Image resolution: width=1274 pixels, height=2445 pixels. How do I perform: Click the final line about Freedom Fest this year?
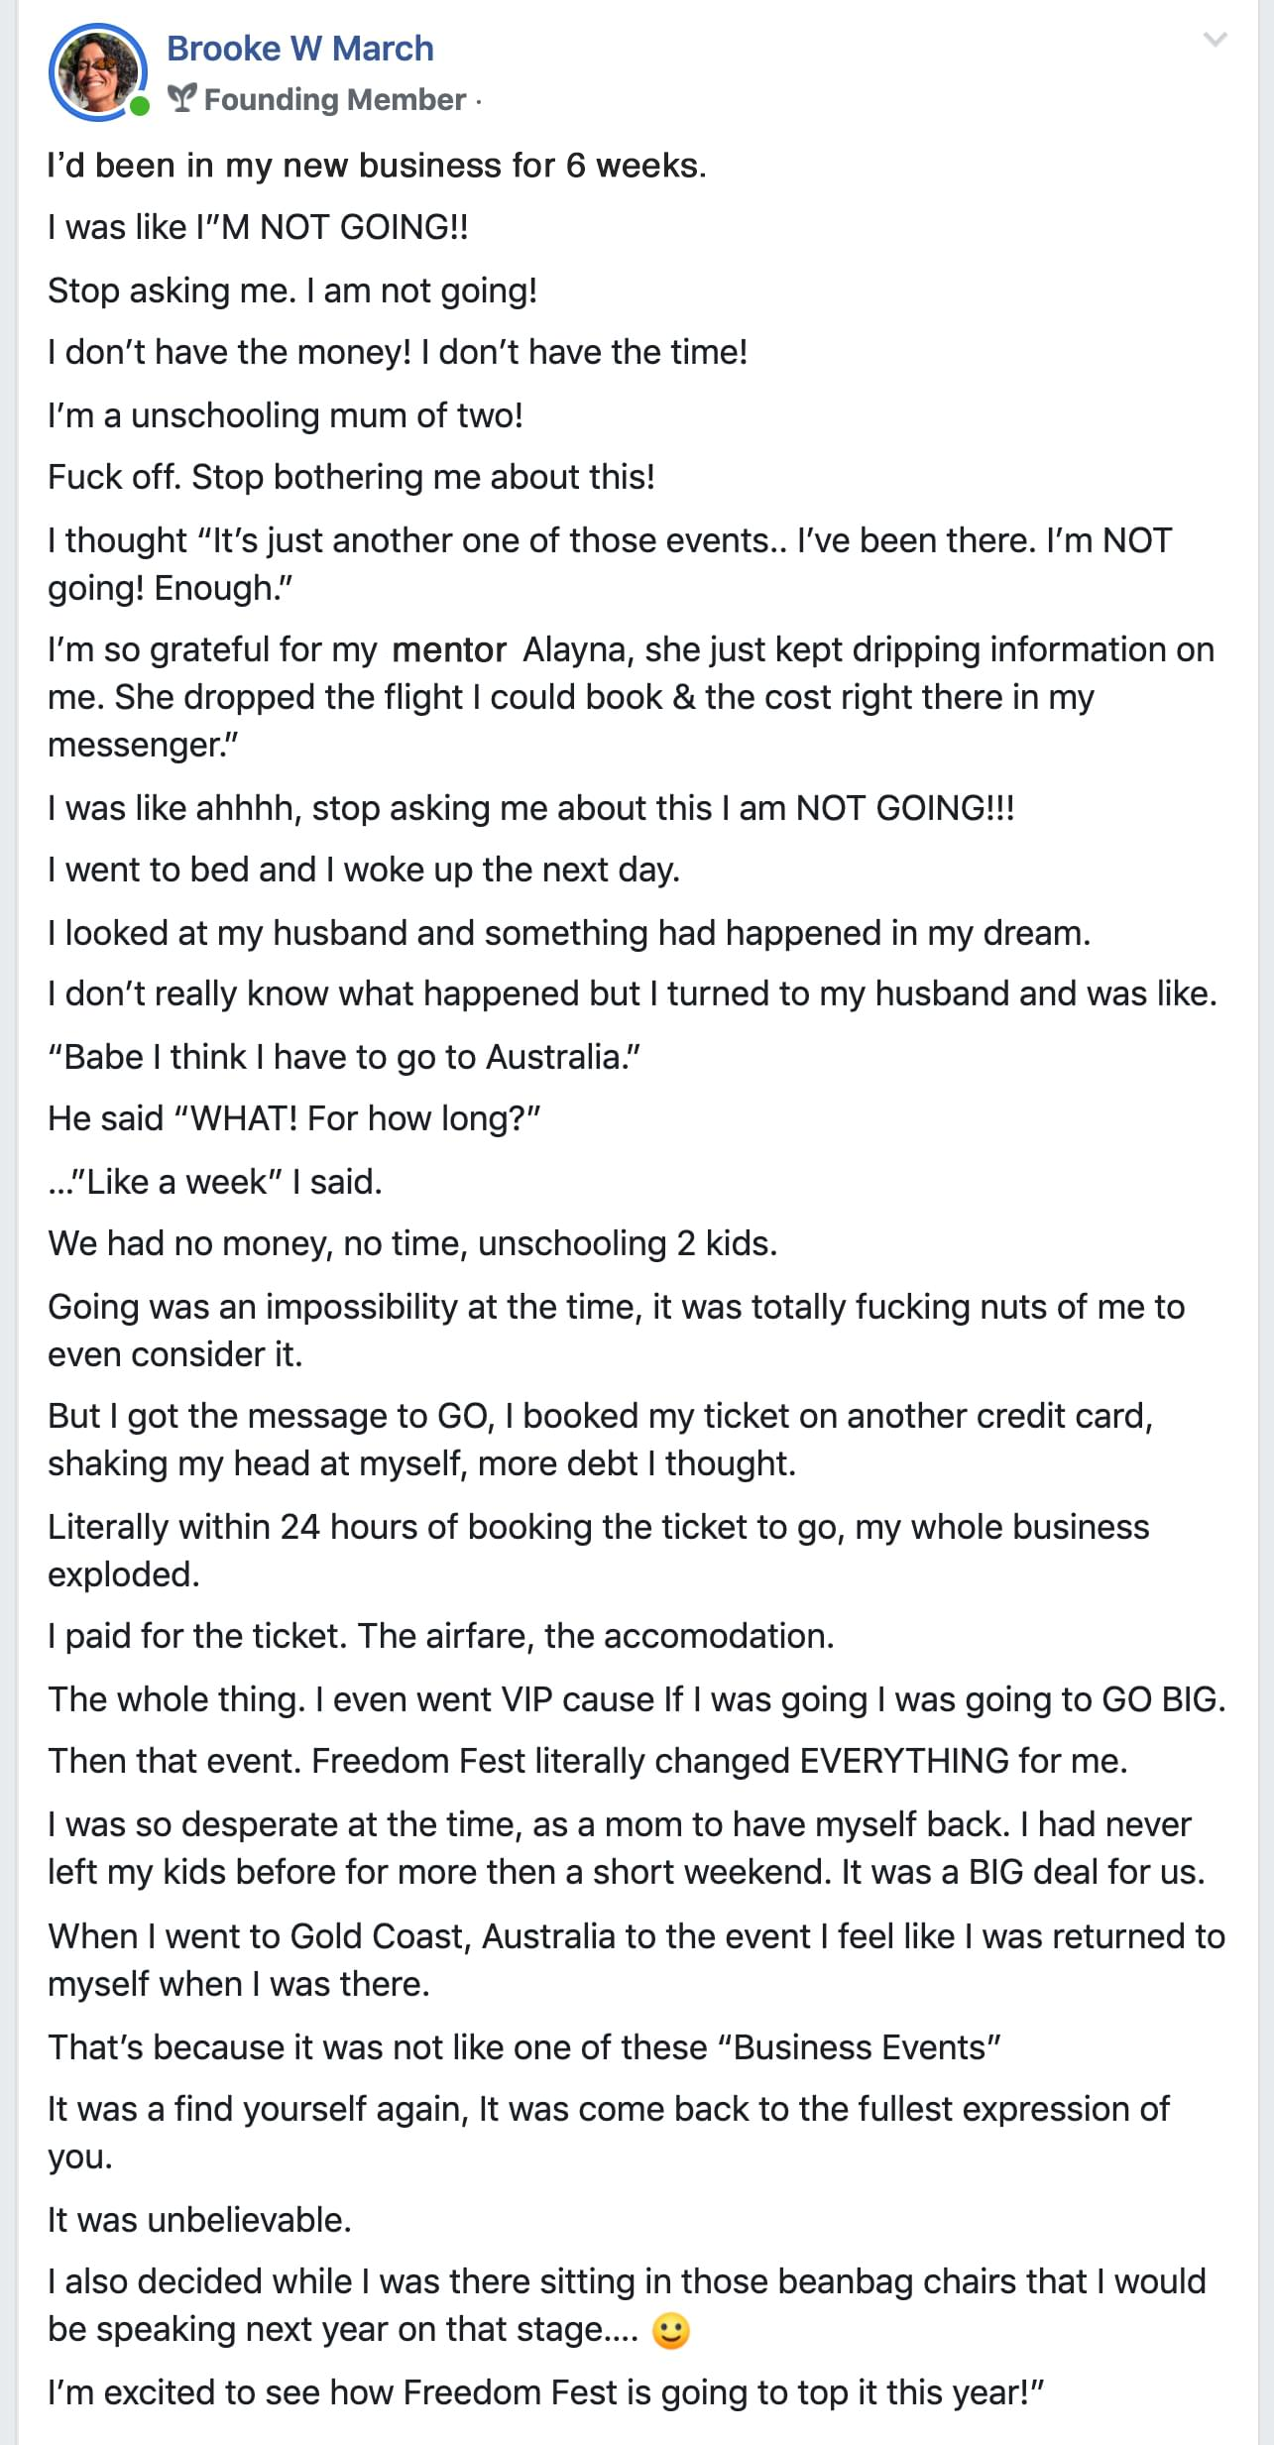[x=545, y=2392]
